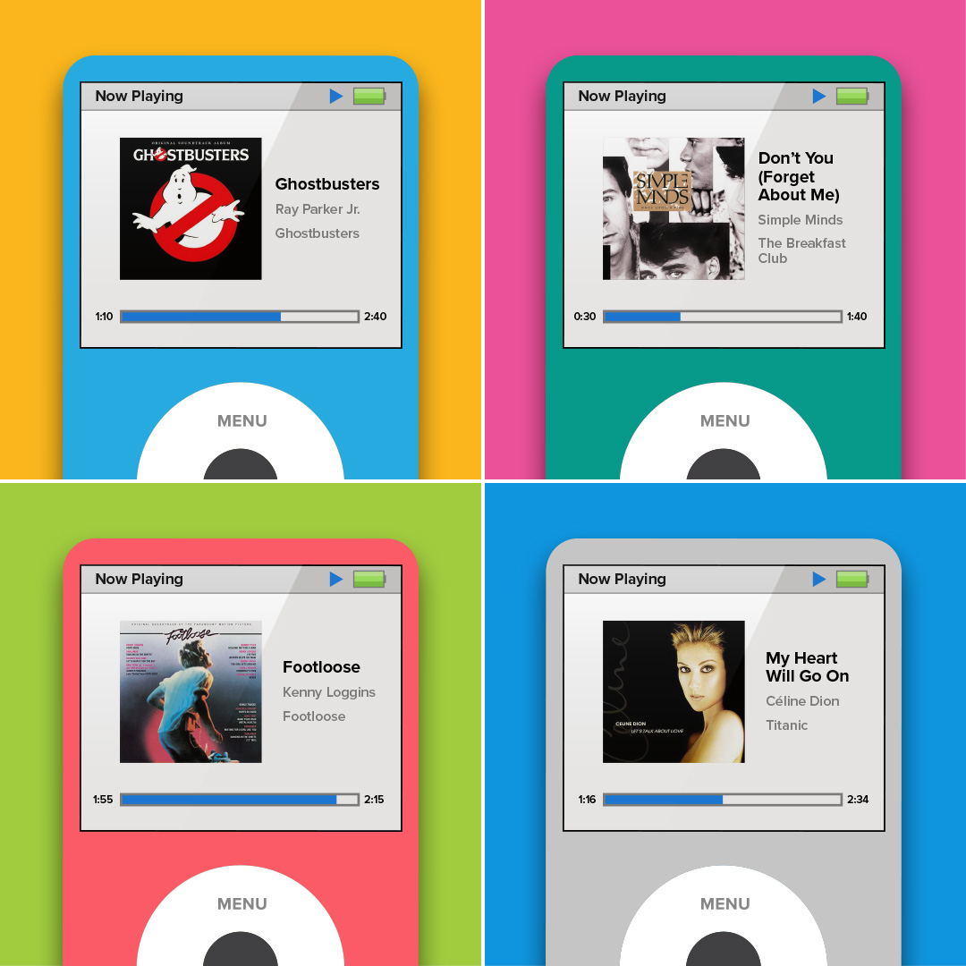
Task: Open Ghostbusters album cover art
Action: [191, 208]
